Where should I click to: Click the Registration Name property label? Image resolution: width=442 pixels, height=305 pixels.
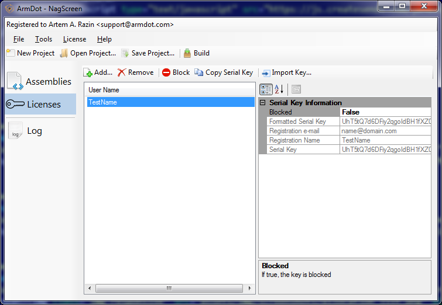tap(294, 140)
